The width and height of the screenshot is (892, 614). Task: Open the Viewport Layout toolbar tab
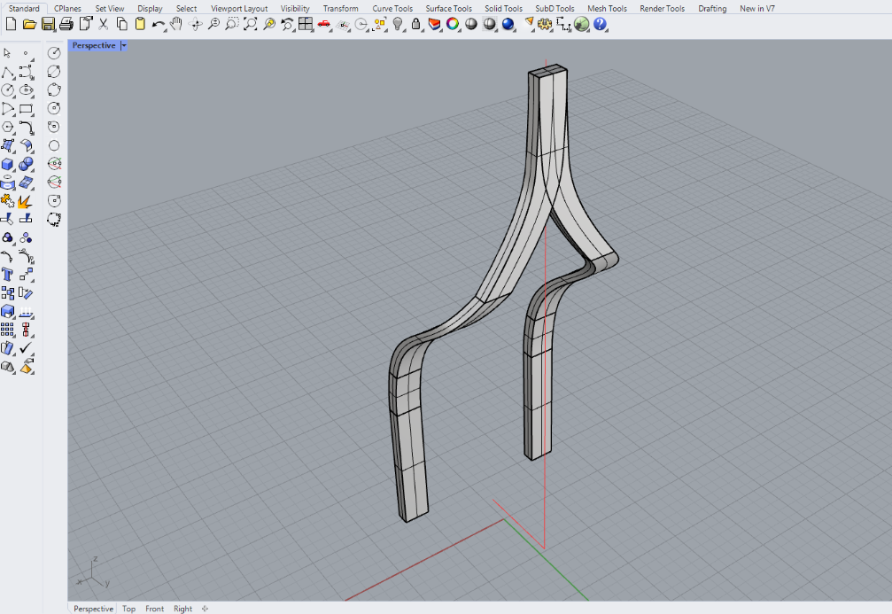point(239,9)
